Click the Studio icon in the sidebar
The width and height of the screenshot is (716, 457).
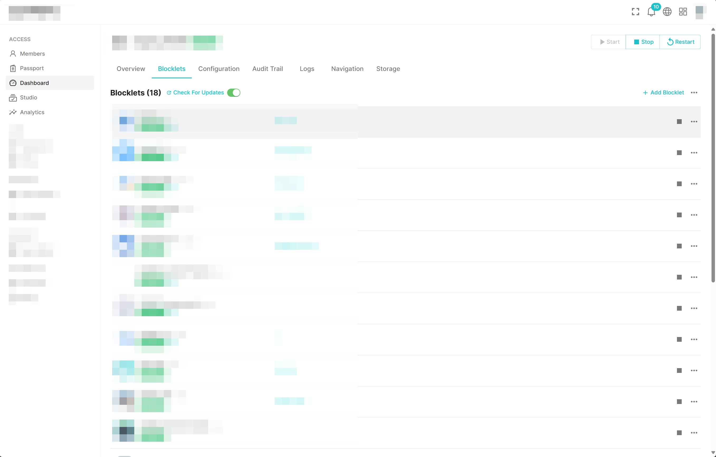[13, 98]
